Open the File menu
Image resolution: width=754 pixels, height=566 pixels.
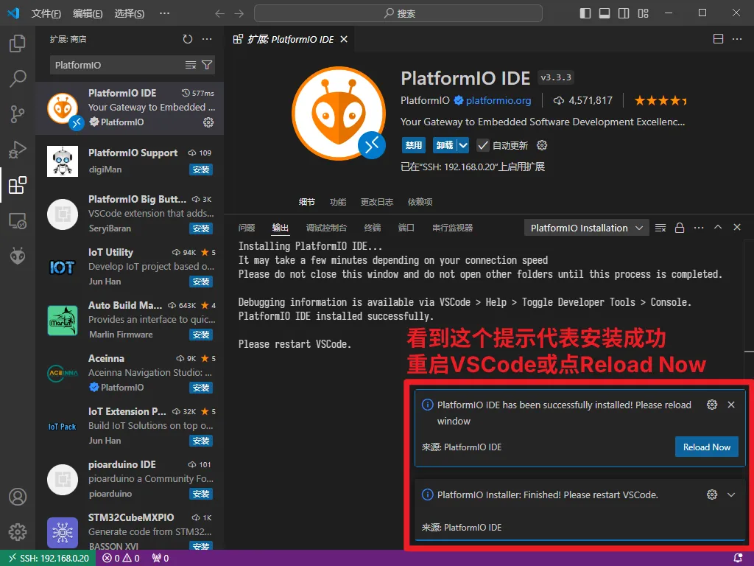tap(46, 13)
